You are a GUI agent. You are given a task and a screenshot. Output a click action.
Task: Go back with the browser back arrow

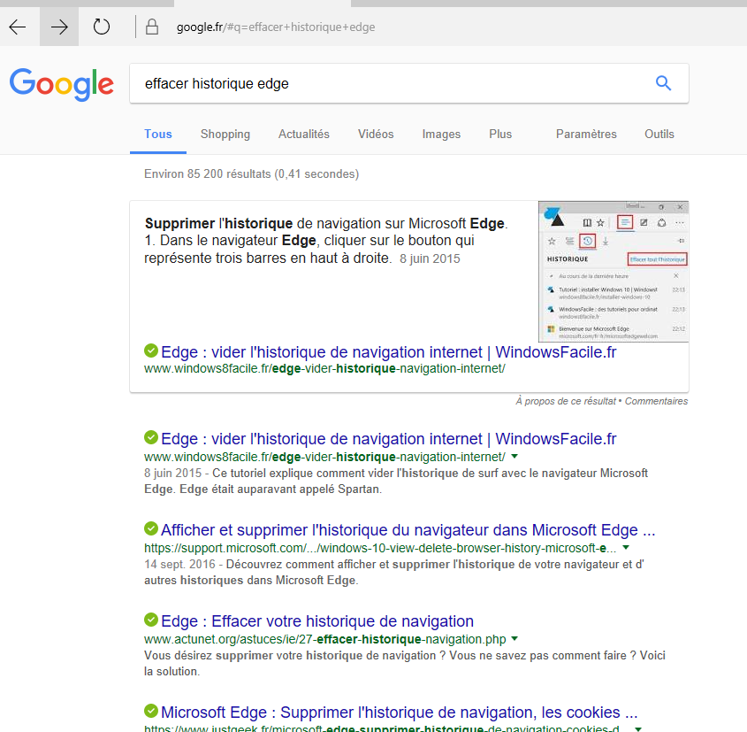[x=18, y=27]
